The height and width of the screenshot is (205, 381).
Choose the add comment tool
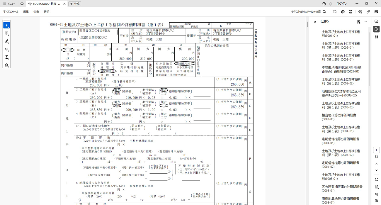(6, 33)
